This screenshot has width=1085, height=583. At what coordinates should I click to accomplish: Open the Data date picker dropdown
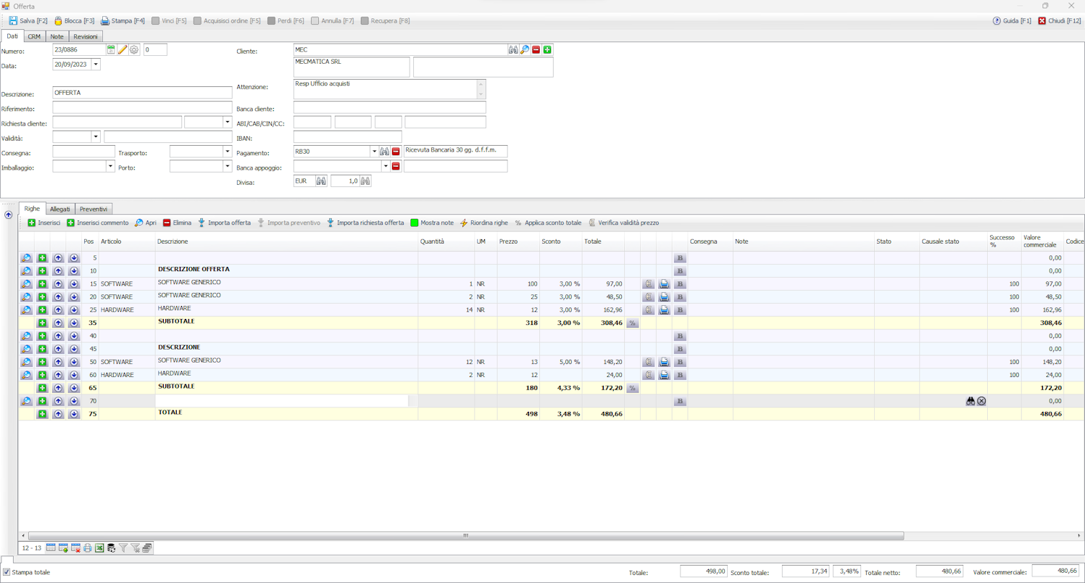click(x=96, y=65)
